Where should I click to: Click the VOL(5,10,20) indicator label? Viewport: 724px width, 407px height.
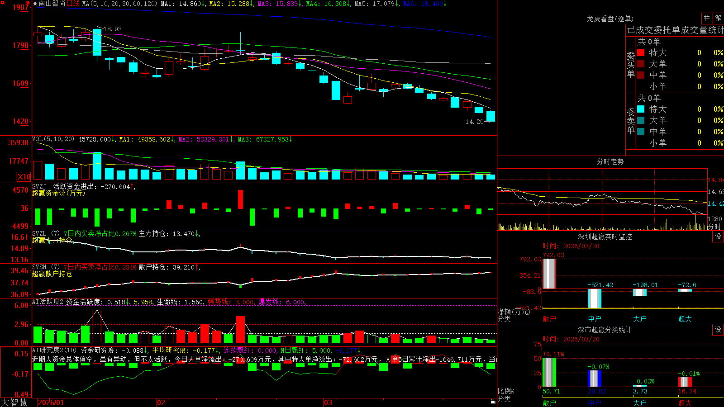tap(53, 139)
